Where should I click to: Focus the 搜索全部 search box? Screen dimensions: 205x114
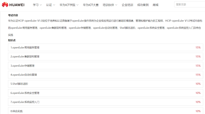tap(190, 4)
